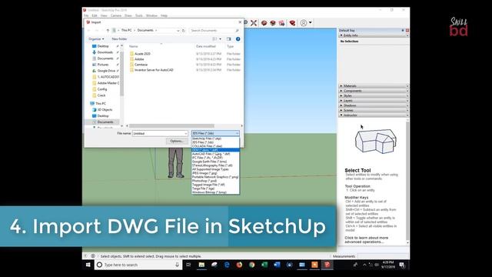Viewport: 492px width, 277px height.
Task: Click the Cortana microphone icon
Action: 177,265
